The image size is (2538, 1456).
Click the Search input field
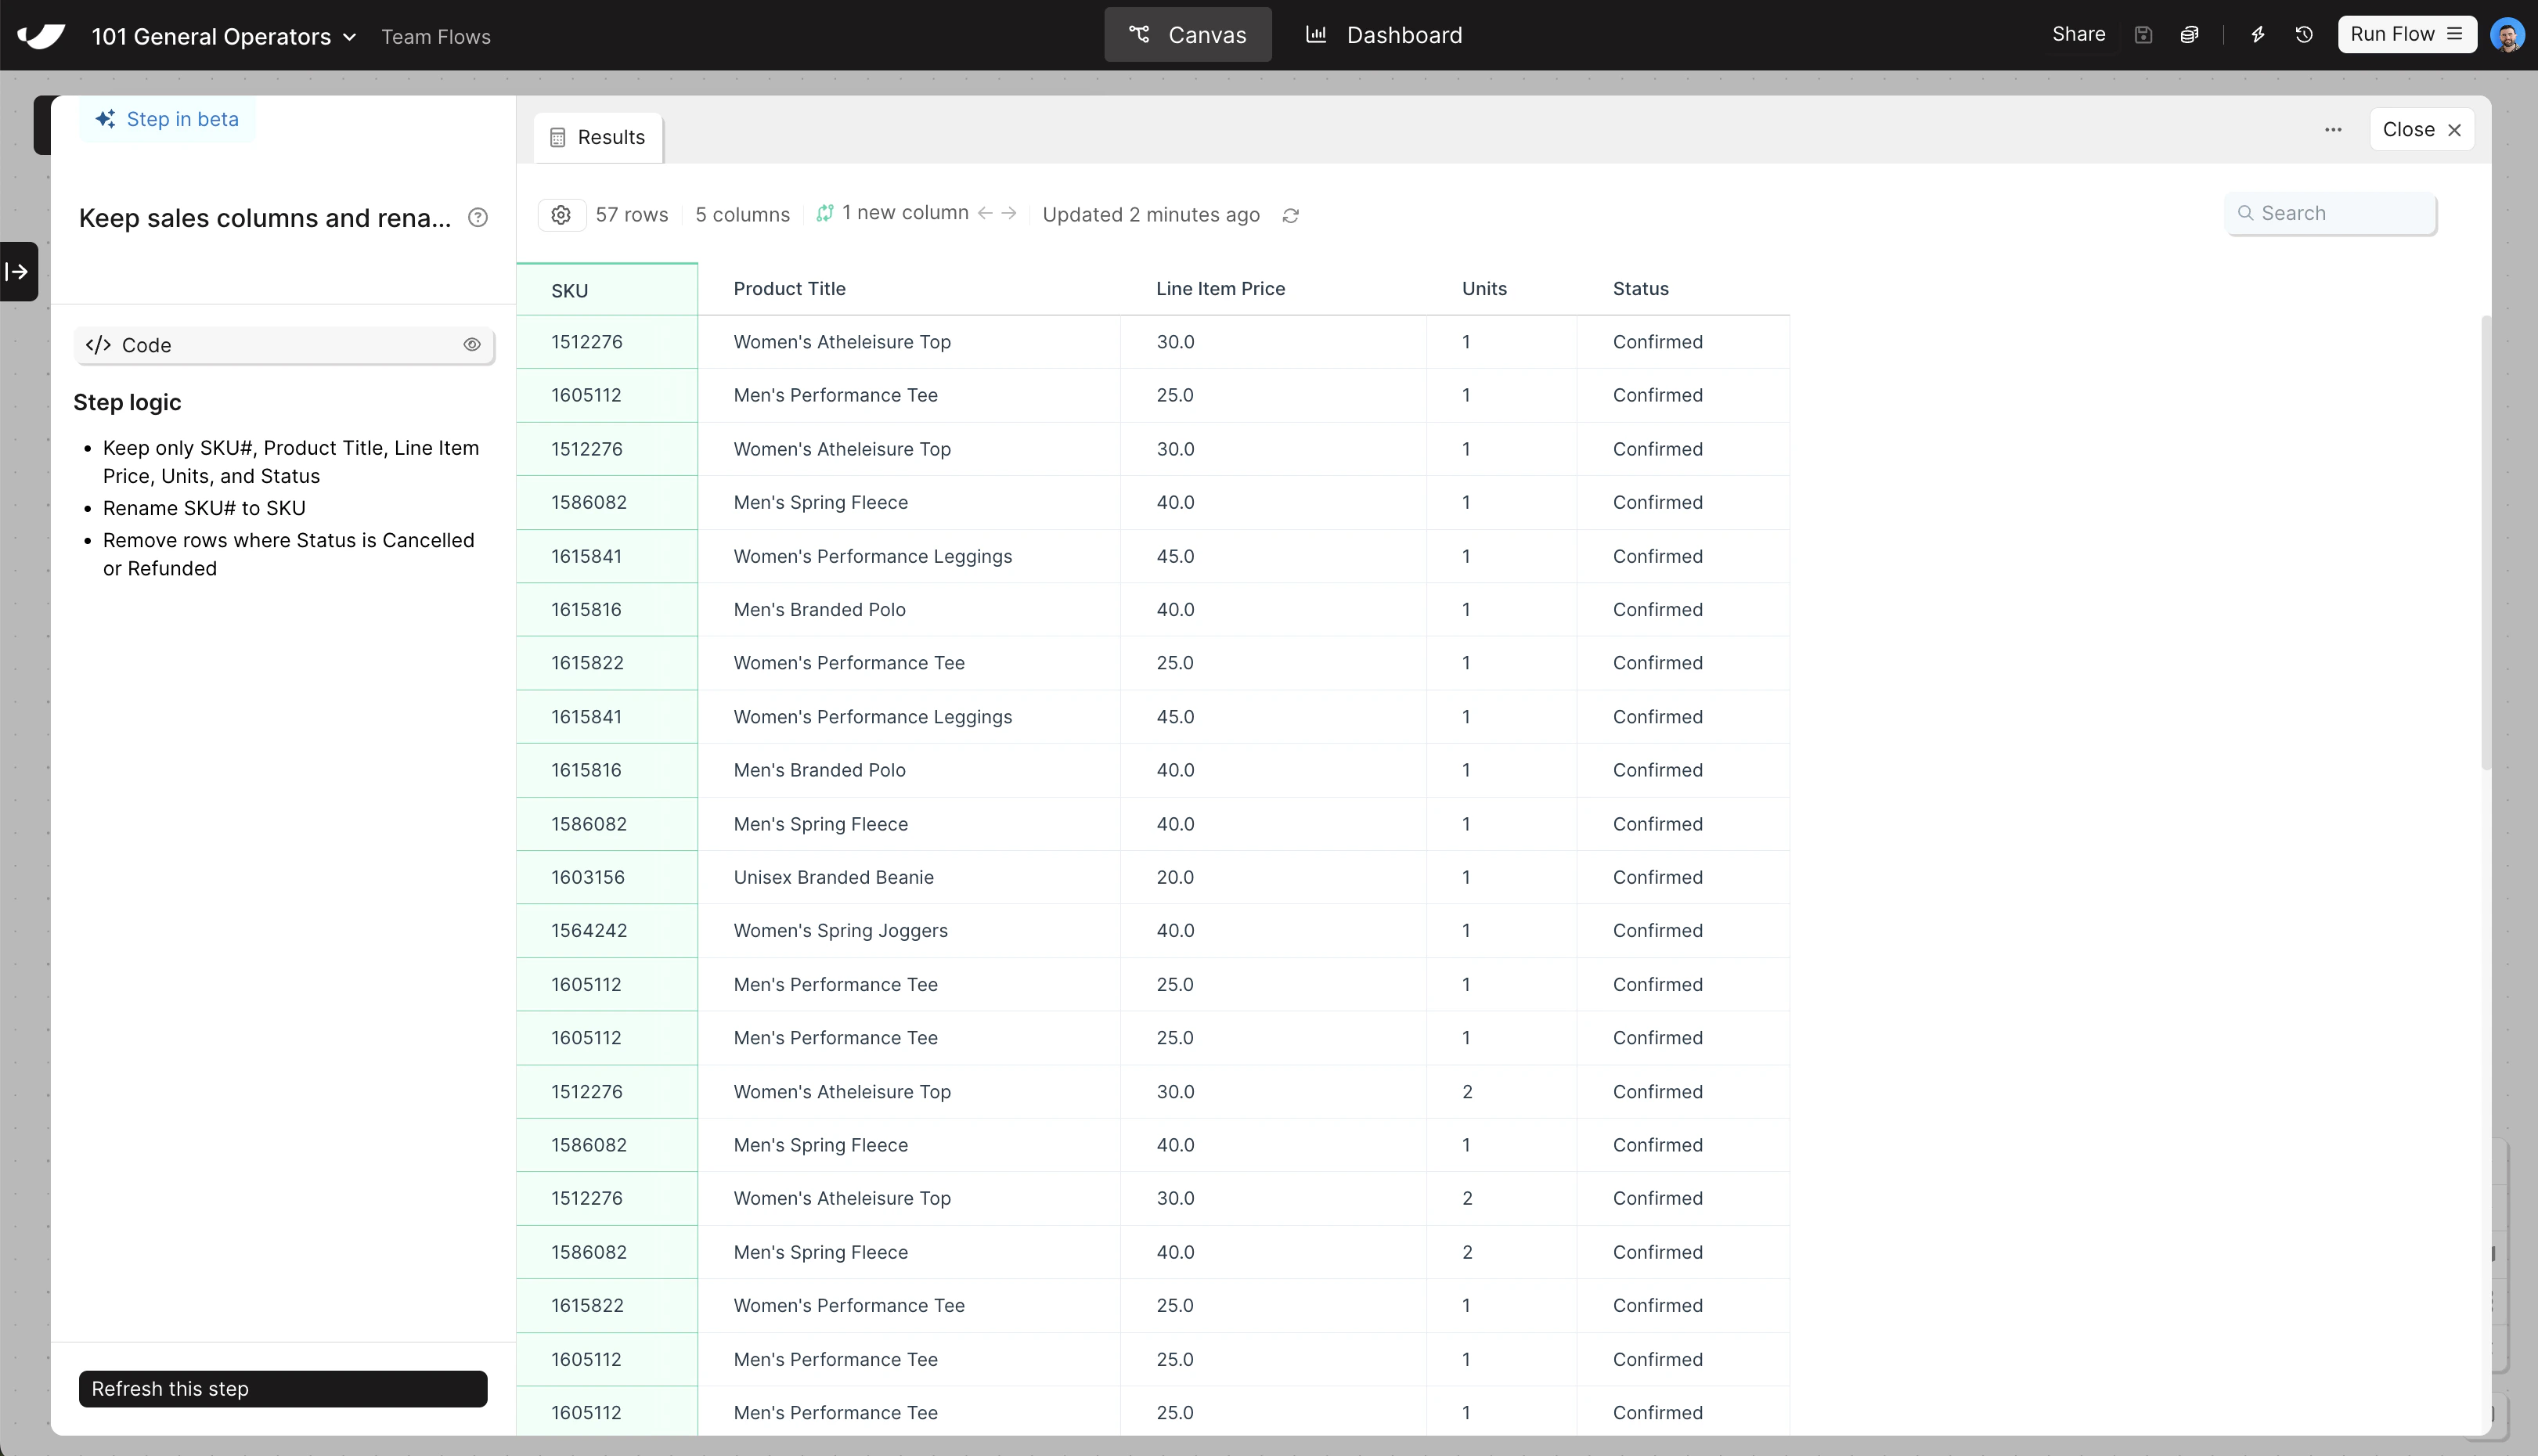(2331, 213)
